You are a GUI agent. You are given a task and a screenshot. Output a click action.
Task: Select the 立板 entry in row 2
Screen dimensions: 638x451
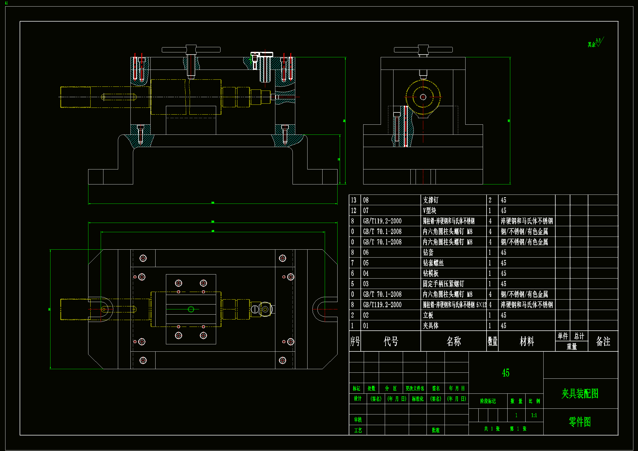[x=428, y=315]
